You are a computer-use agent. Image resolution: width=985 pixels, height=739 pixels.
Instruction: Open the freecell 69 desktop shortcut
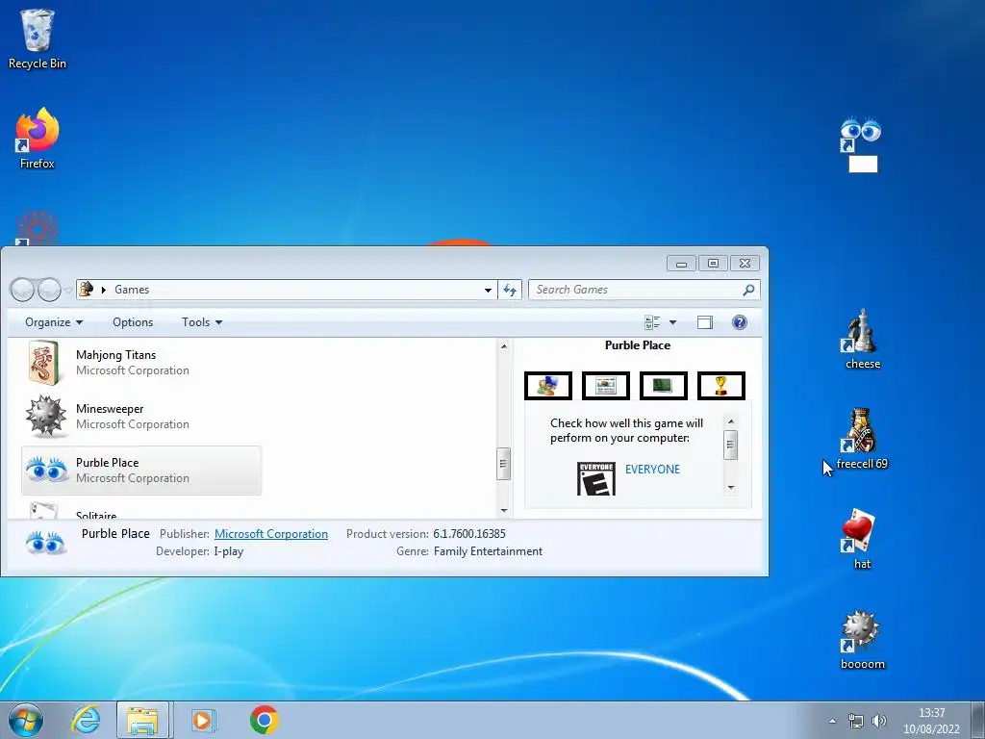tap(862, 439)
